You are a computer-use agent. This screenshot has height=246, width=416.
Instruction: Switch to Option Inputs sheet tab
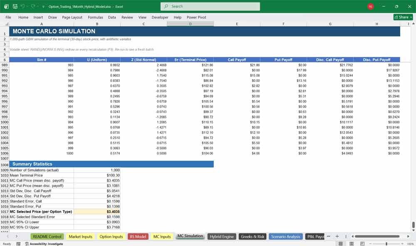click(x=111, y=236)
